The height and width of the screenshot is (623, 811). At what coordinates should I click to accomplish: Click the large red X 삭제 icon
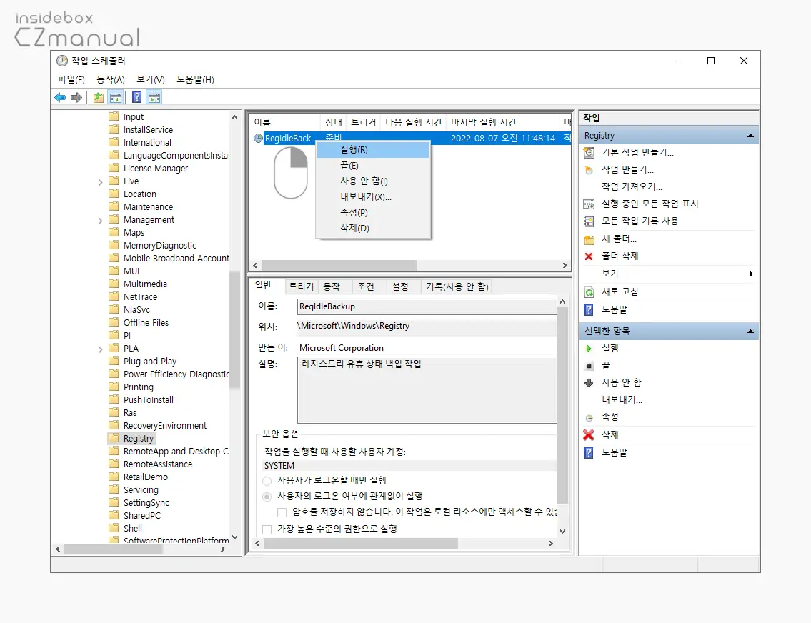click(589, 435)
